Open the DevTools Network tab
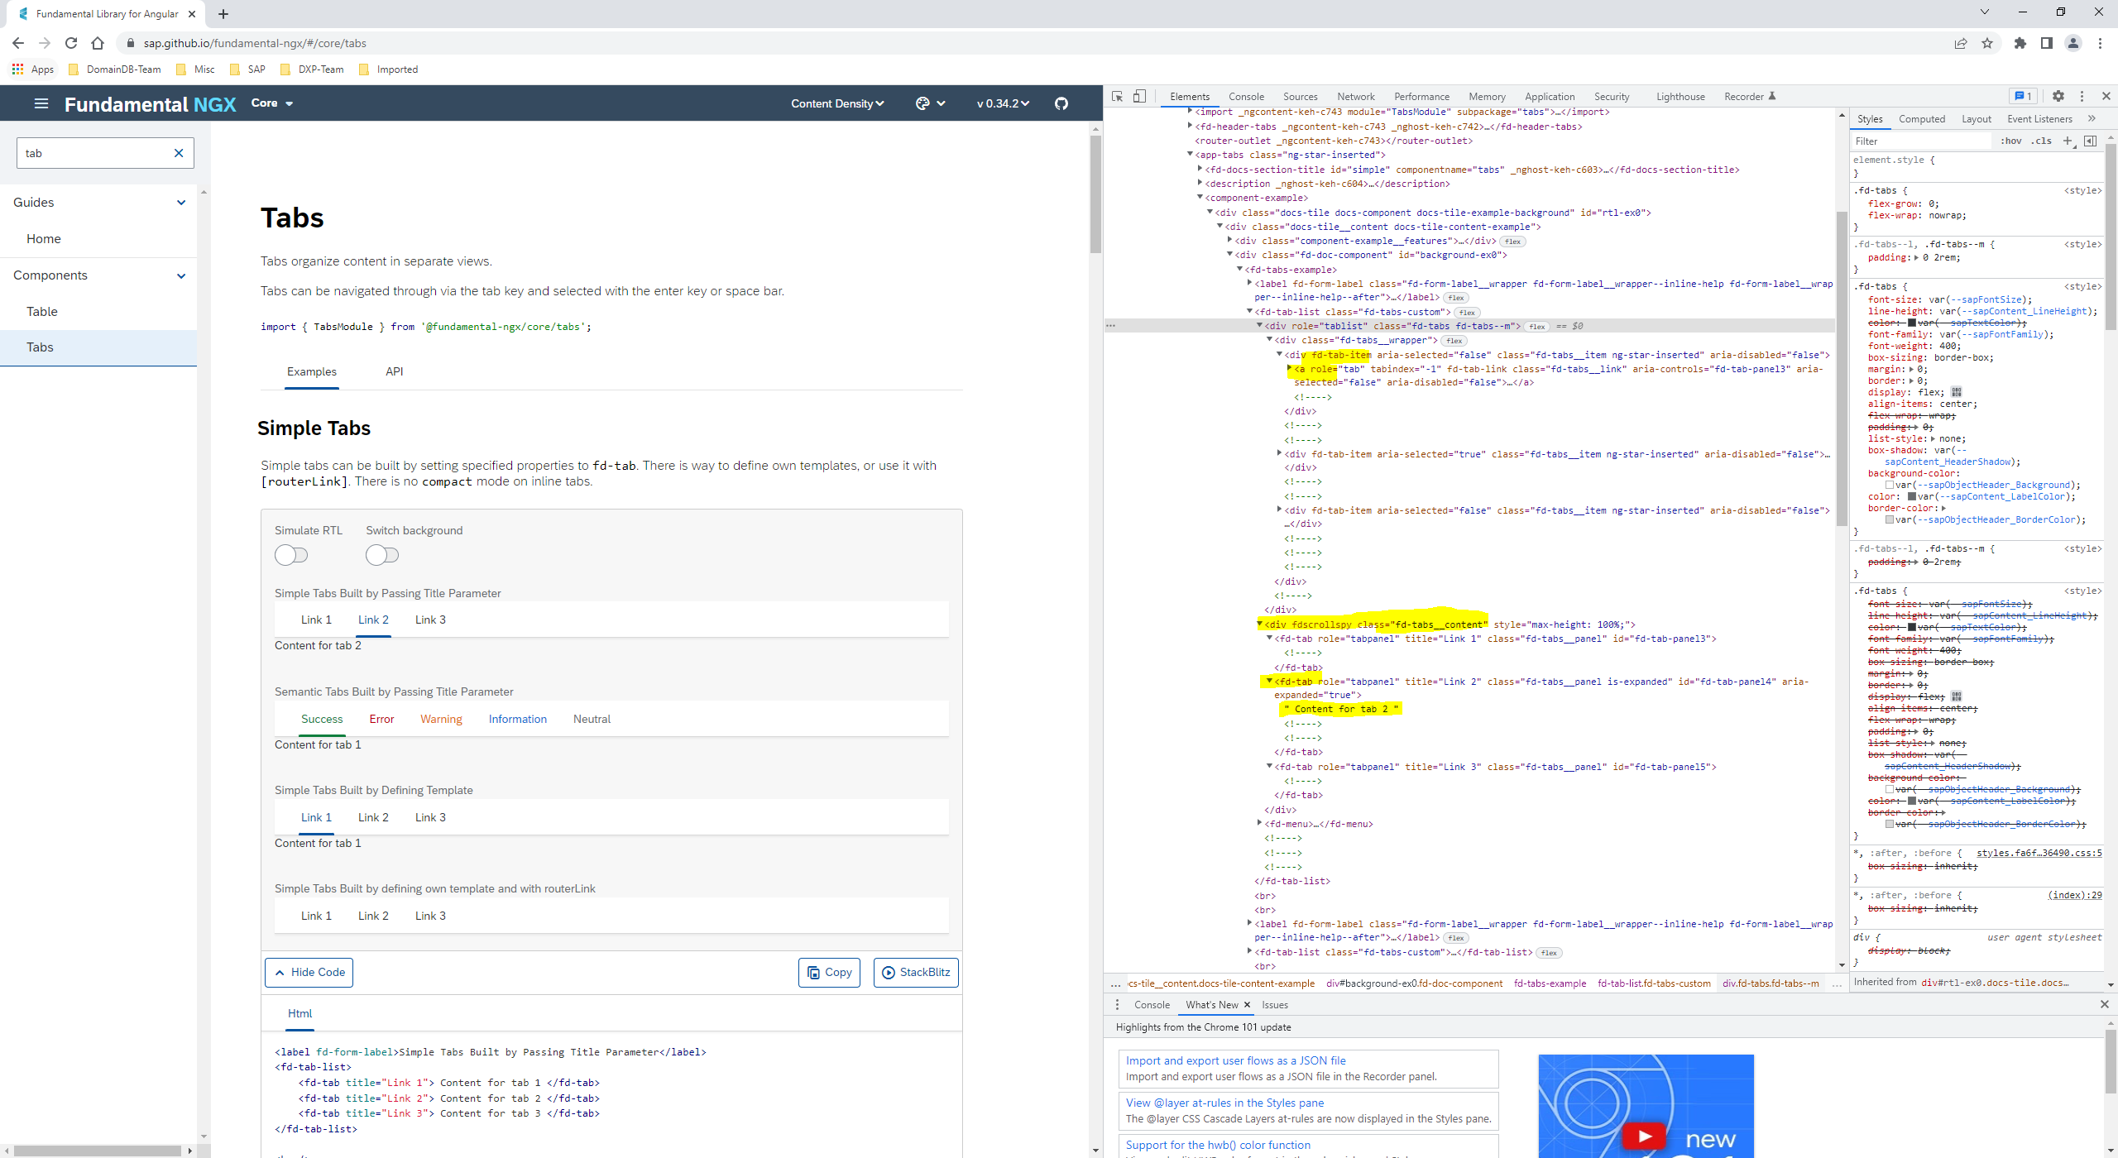 pyautogui.click(x=1355, y=97)
